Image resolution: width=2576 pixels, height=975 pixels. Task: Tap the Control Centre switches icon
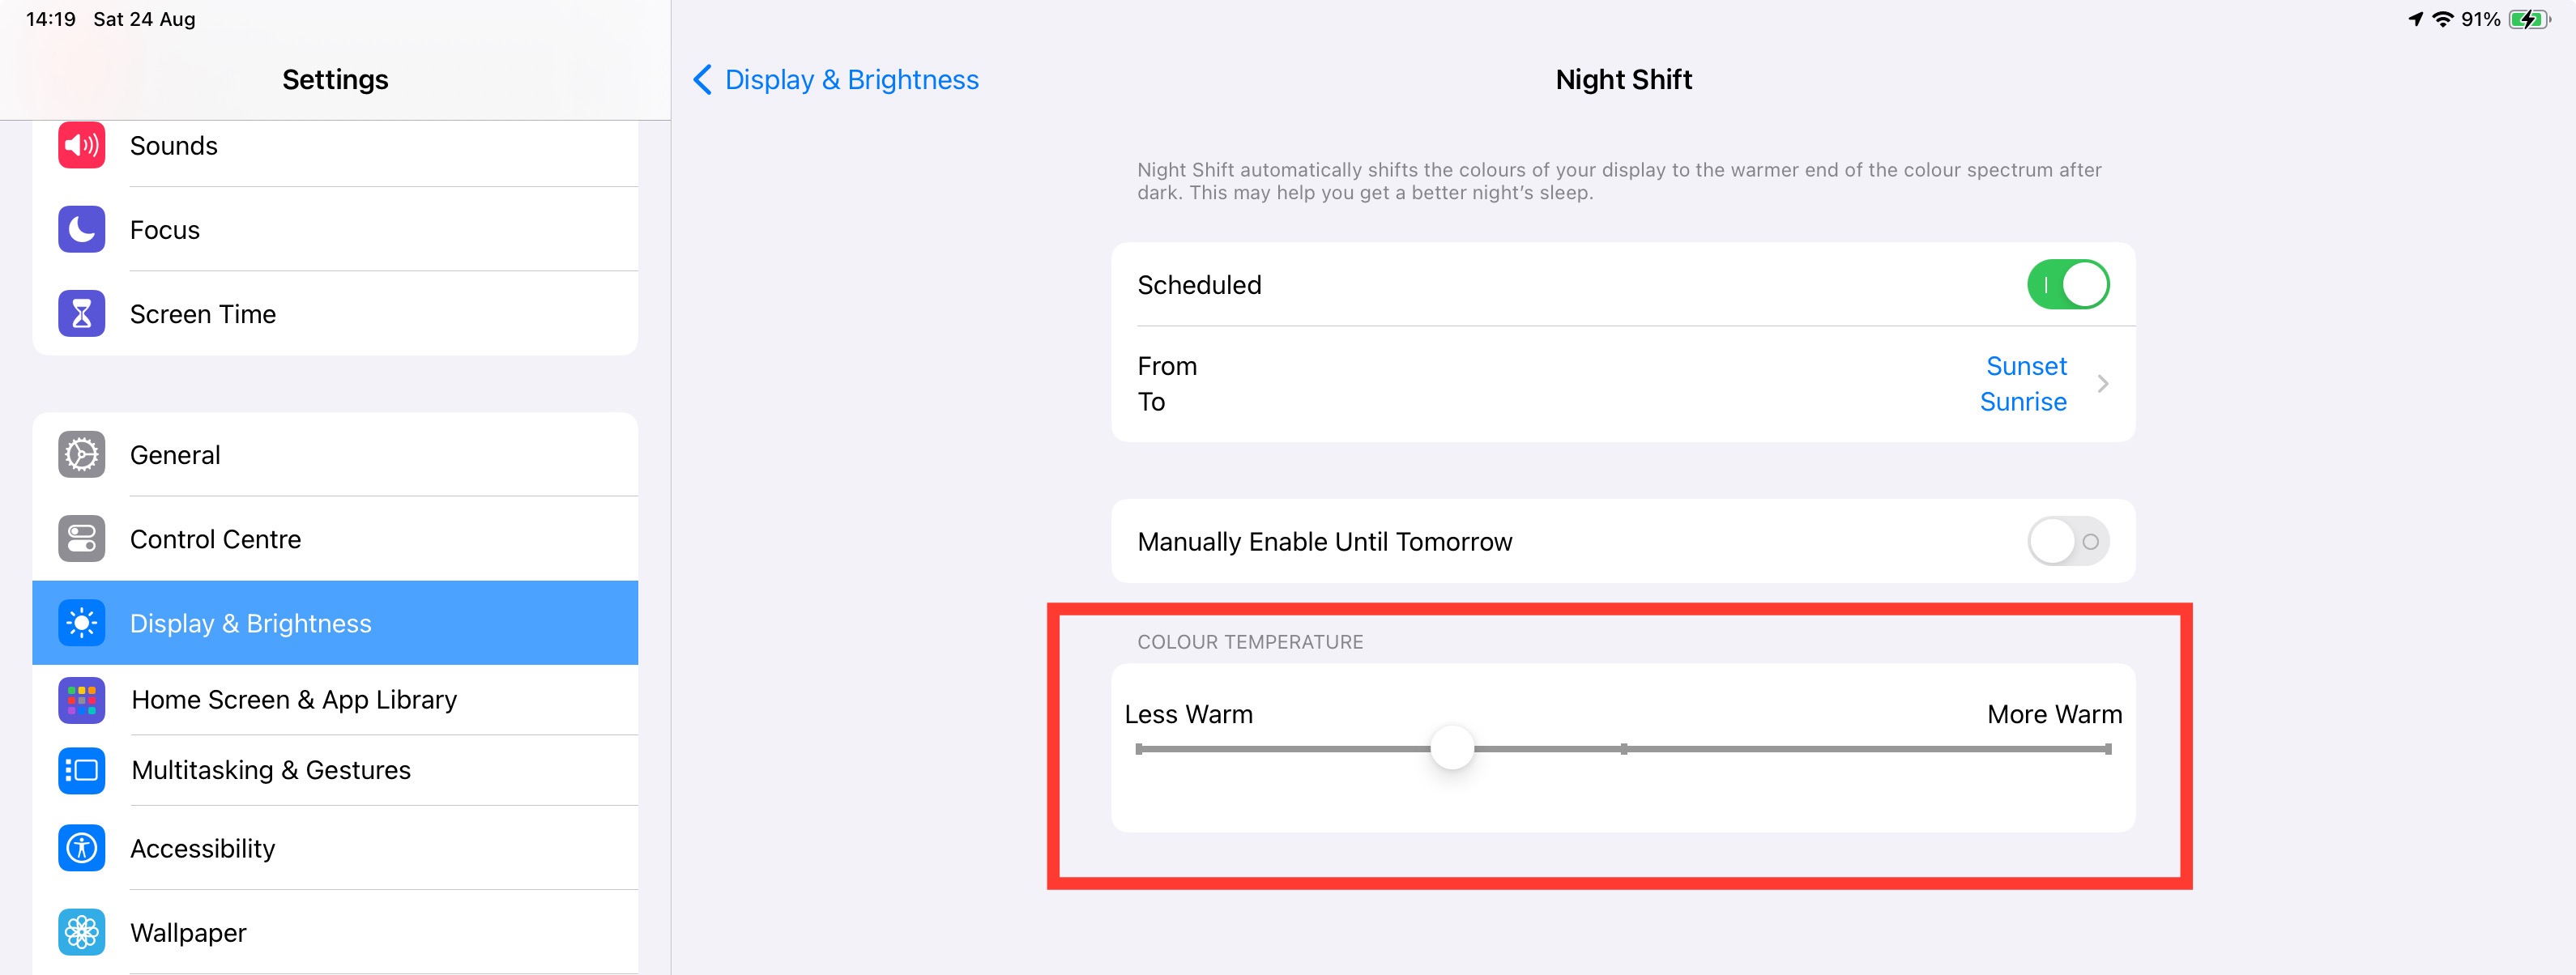[x=81, y=539]
